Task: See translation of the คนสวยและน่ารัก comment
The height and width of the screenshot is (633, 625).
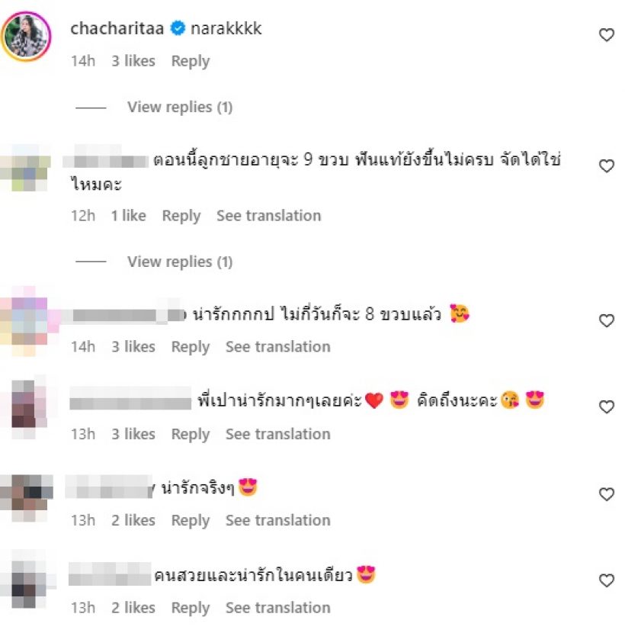Action: click(x=277, y=608)
